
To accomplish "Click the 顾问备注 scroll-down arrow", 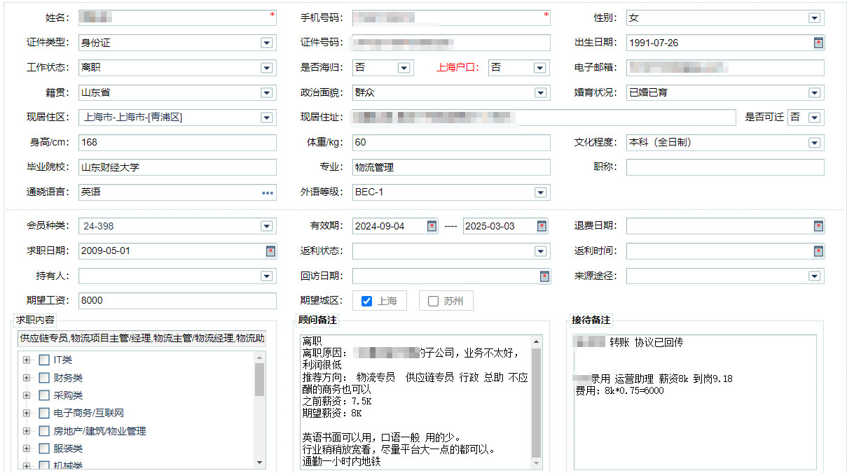I will [x=537, y=463].
